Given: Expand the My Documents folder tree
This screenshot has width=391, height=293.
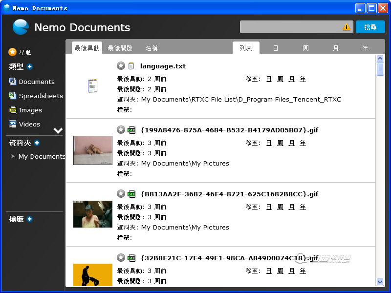Looking at the screenshot, I should 13,156.
